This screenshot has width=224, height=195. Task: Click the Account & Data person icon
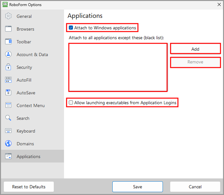(8, 54)
